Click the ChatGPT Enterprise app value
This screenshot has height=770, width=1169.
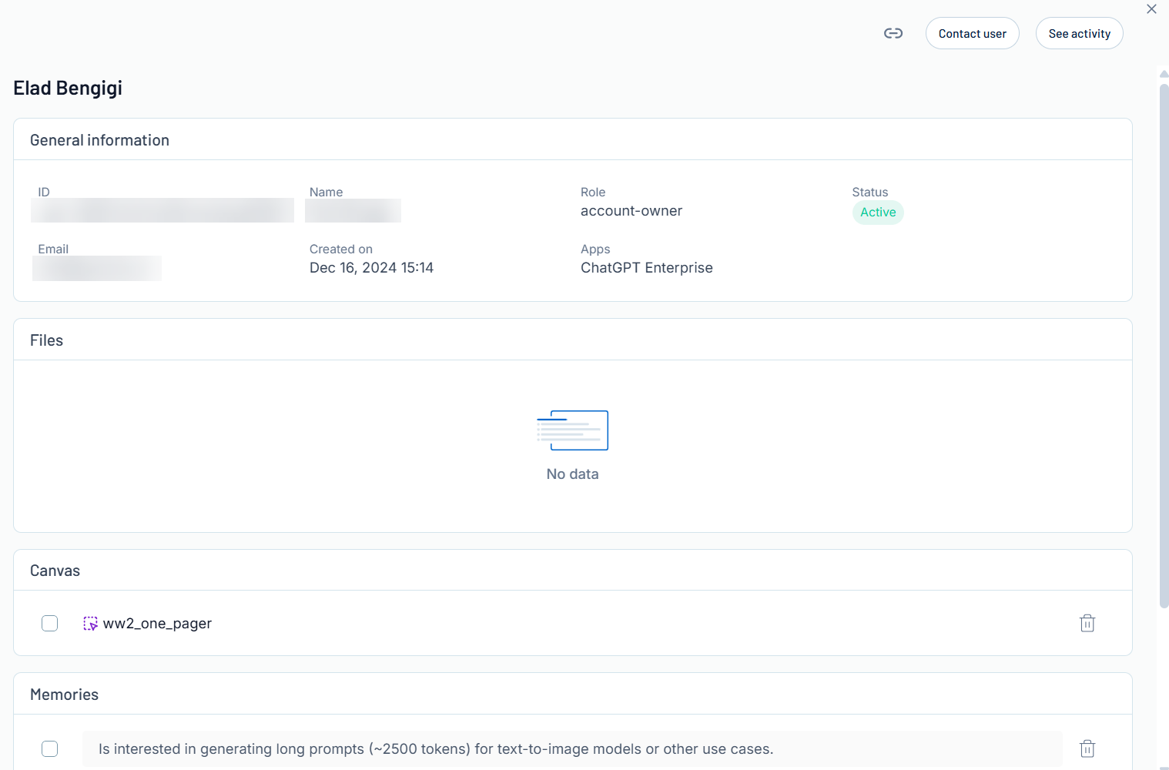point(646,268)
